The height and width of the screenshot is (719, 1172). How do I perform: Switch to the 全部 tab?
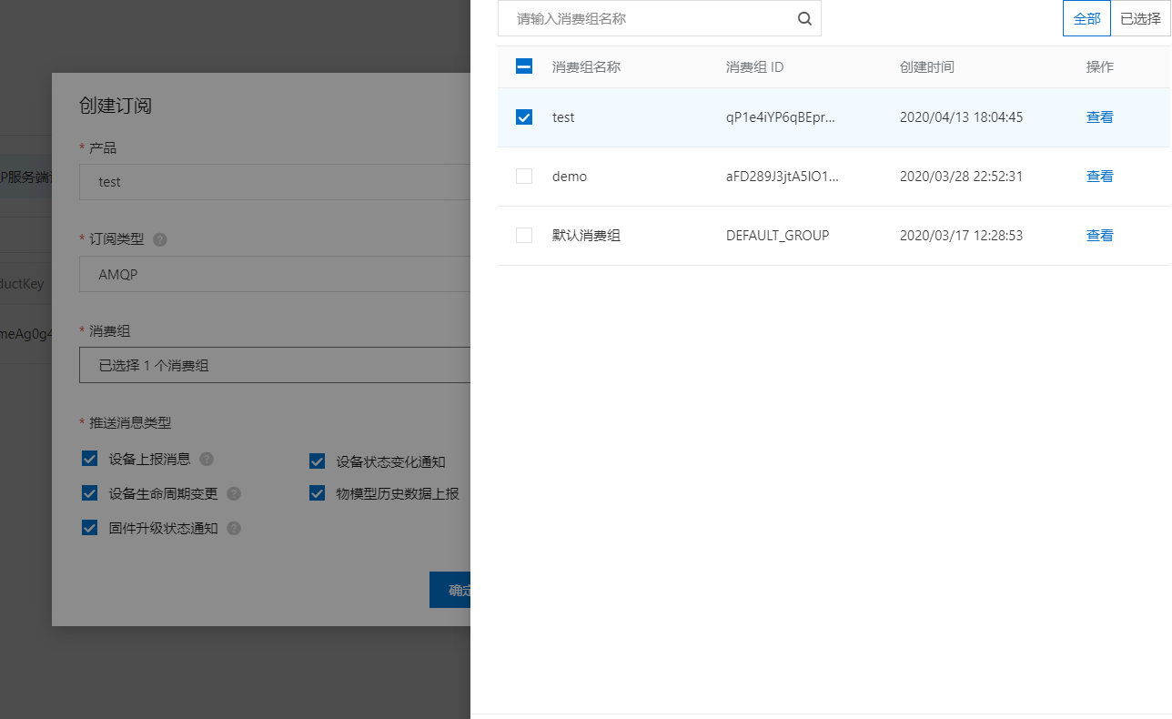(x=1086, y=18)
